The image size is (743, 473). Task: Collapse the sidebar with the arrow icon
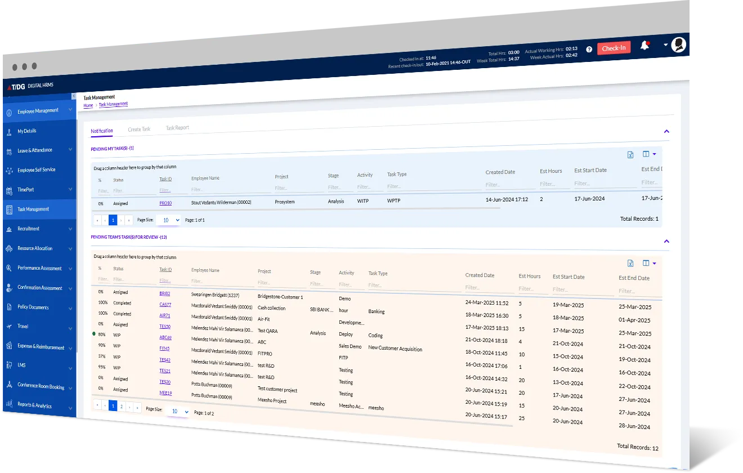point(74,96)
